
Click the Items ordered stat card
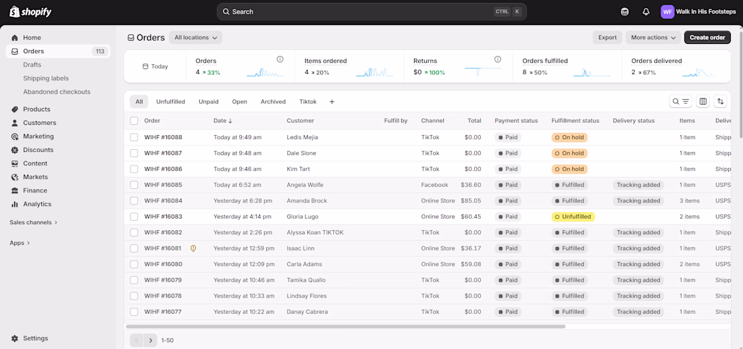(x=349, y=67)
